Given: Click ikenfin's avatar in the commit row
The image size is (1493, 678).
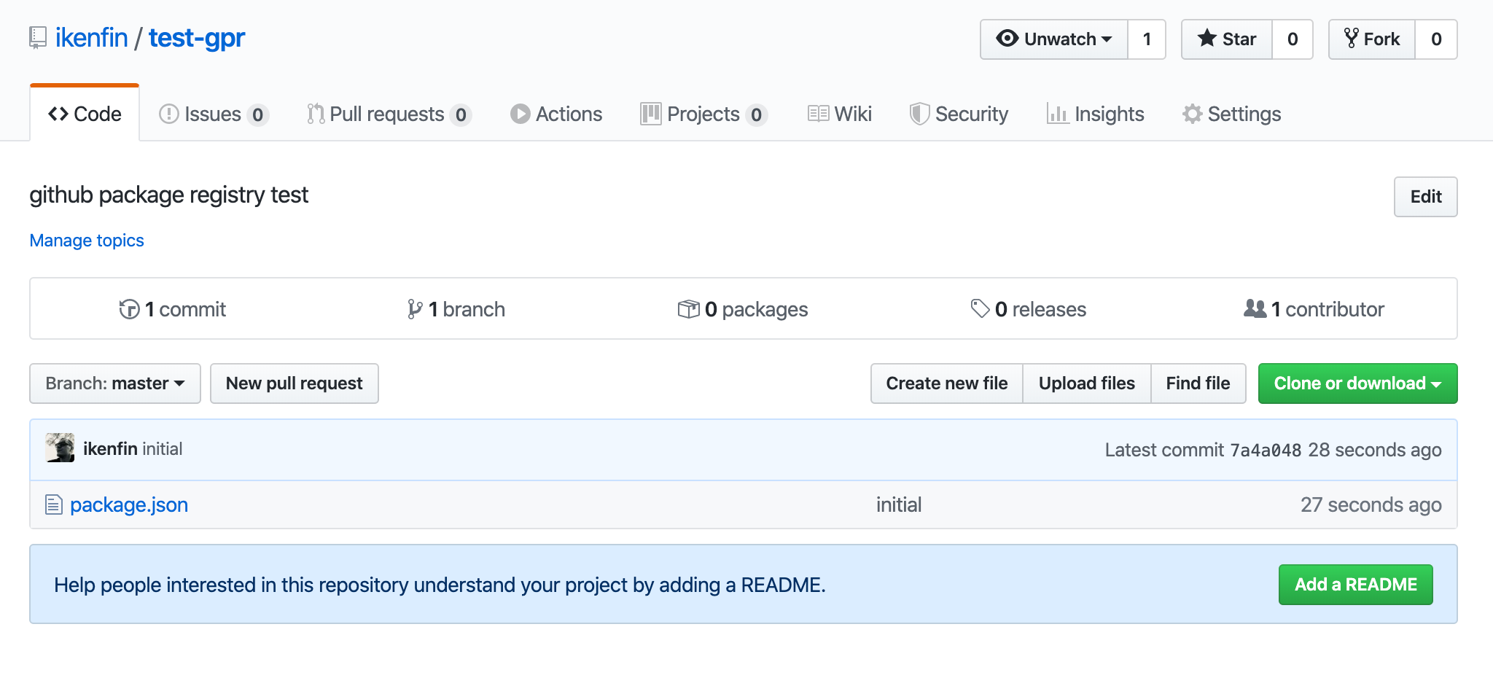Looking at the screenshot, I should [x=60, y=448].
